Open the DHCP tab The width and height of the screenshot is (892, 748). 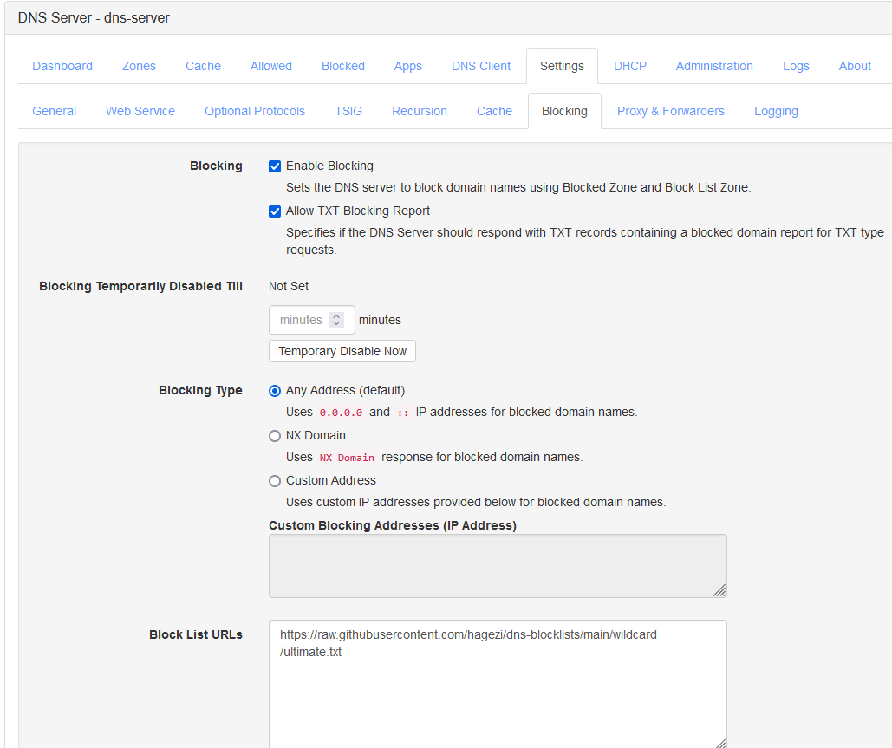pyautogui.click(x=630, y=66)
